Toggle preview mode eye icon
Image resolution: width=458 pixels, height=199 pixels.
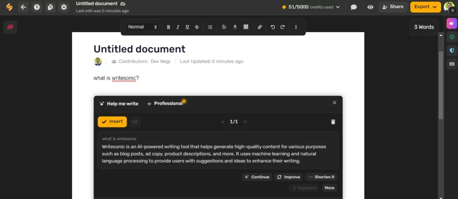click(370, 7)
